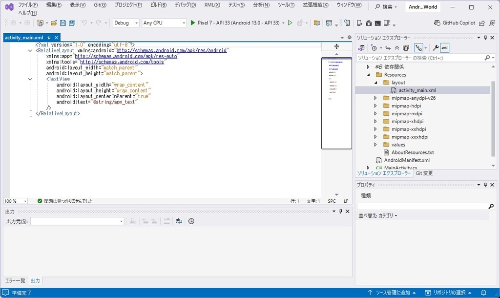Viewport: 500px width, 298px height.
Task: Sync Solution Explorer with active document
Action: pyautogui.click(x=388, y=47)
